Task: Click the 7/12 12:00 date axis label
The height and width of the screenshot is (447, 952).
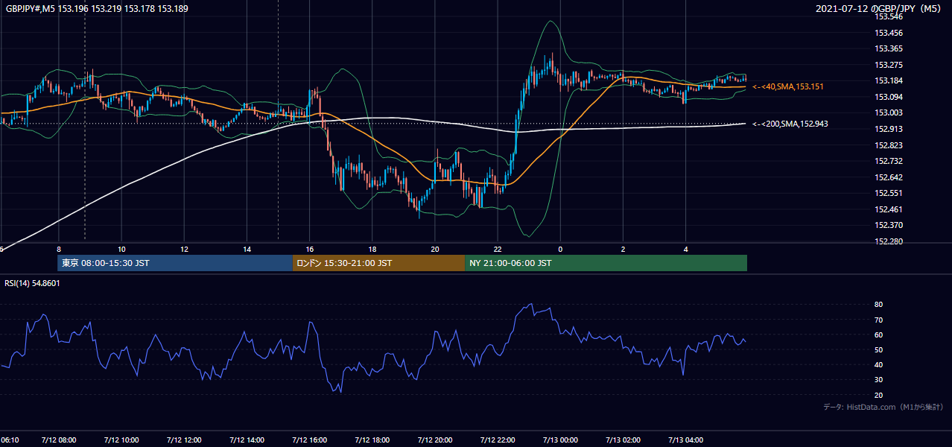Action: (x=184, y=440)
